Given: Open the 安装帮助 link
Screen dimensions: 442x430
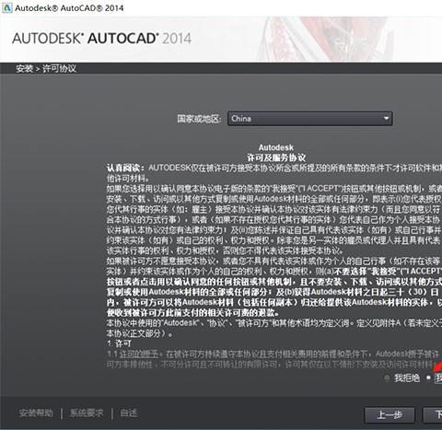Looking at the screenshot, I should pos(36,413).
